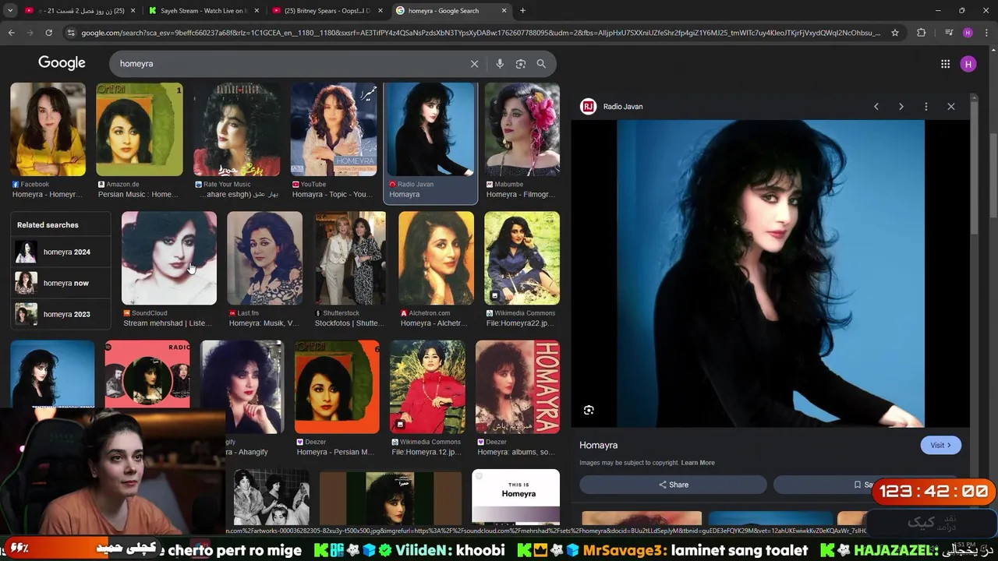Open Google apps grid

(x=945, y=64)
